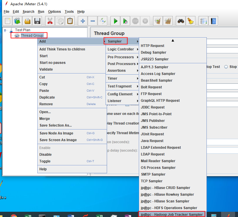Click the Start no pauses icon
Screen dimensions: 238x217
pos(125,21)
